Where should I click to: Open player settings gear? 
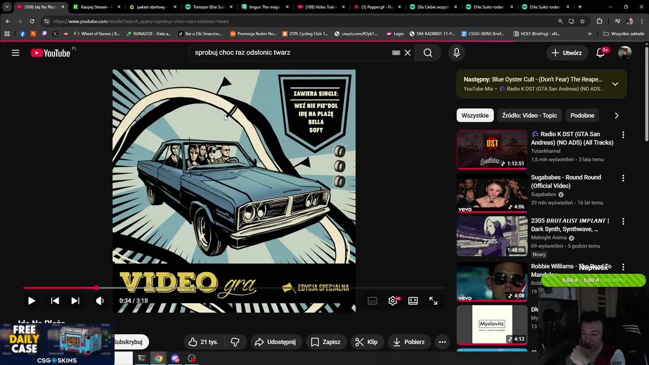point(392,301)
